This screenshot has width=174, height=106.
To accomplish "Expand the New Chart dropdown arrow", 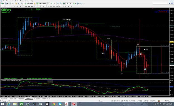I will (x=4, y=4).
